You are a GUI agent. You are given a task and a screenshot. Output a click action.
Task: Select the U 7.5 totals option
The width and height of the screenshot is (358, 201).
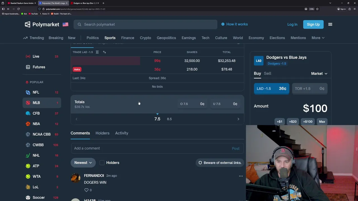225,104
